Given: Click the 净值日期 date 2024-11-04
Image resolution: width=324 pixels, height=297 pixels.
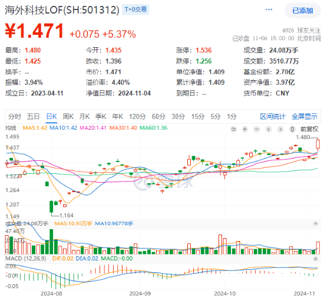Looking at the screenshot, I should (x=134, y=93).
